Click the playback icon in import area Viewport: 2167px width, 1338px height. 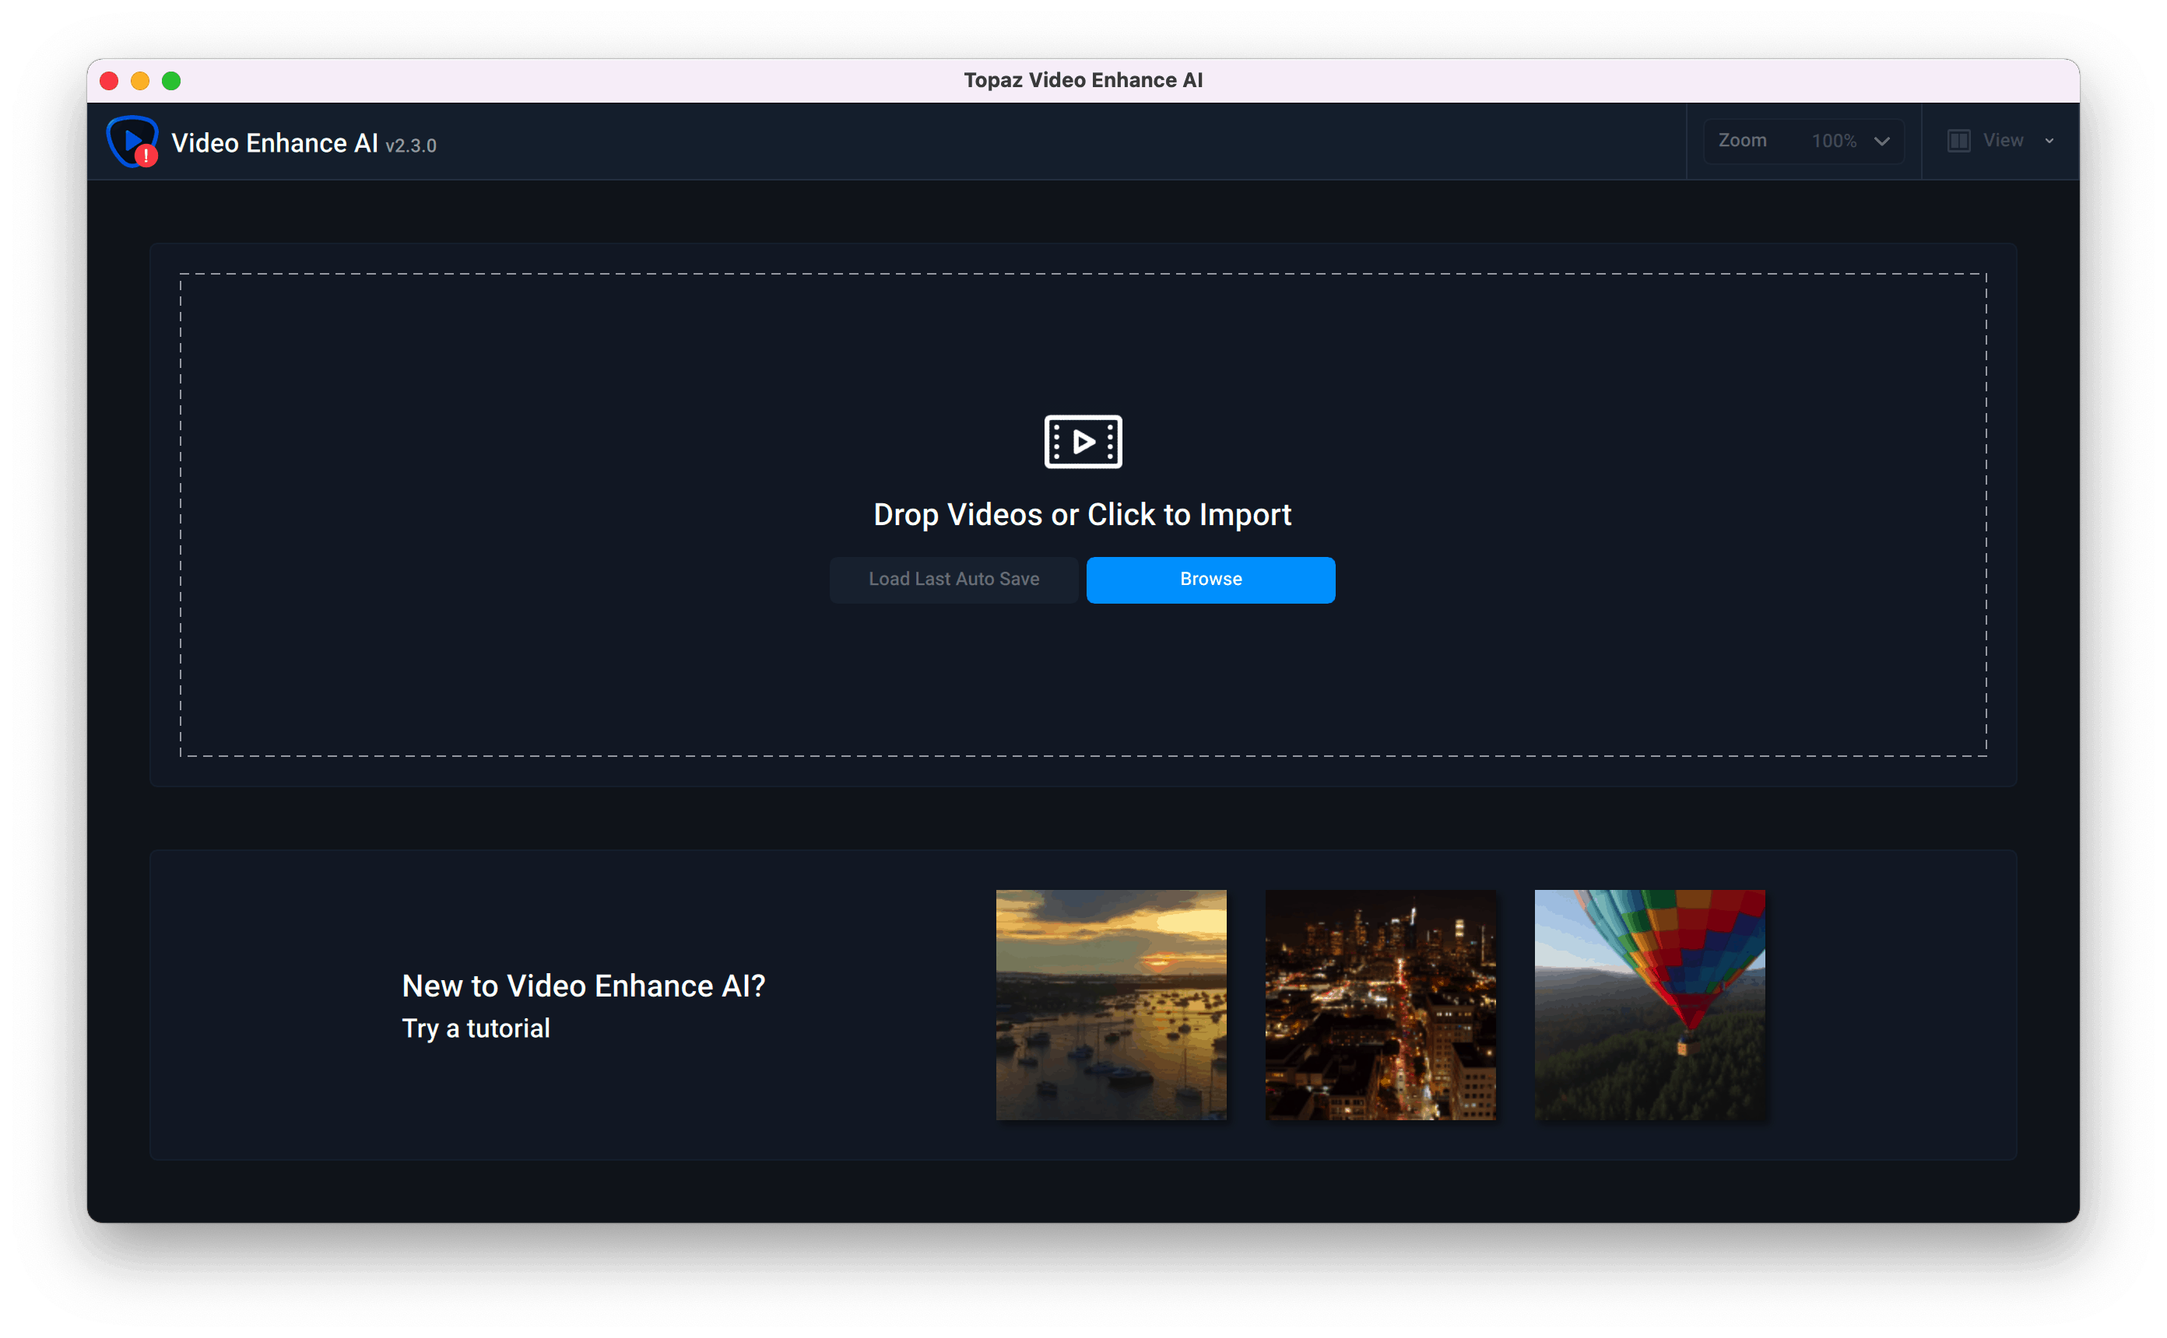pos(1082,441)
